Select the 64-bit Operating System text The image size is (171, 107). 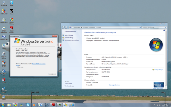click(108, 62)
